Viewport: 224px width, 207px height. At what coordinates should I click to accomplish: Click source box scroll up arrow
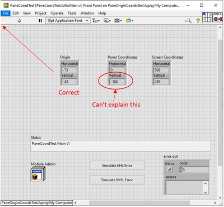point(206,184)
